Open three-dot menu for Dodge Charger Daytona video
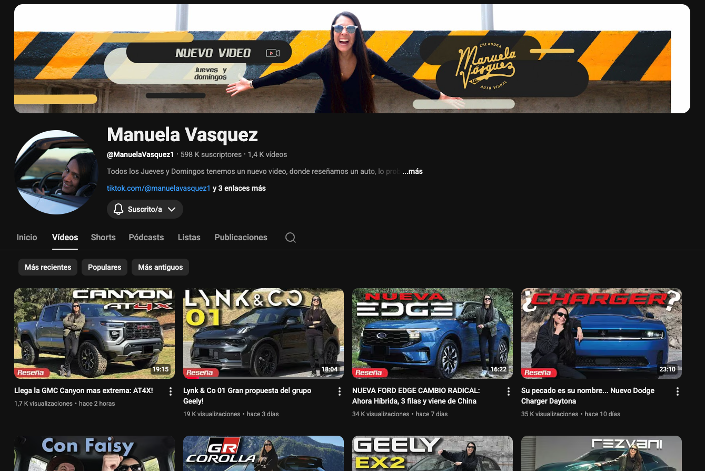Viewport: 705px width, 471px height. click(677, 391)
